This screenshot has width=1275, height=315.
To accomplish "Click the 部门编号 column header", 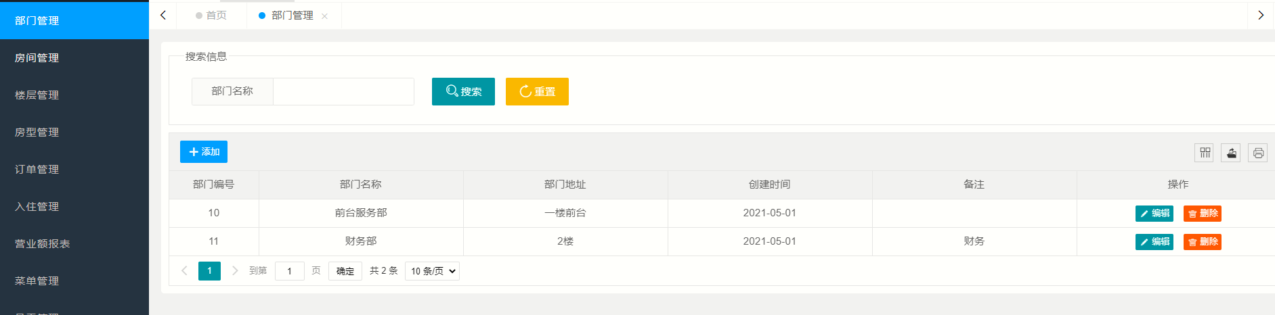I will pos(214,185).
